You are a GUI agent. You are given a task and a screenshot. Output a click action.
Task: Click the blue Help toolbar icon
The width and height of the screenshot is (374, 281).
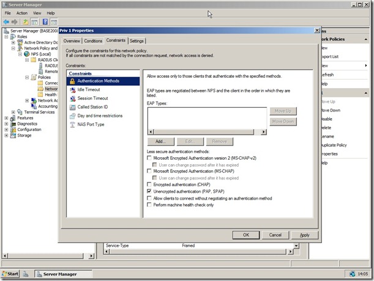pyautogui.click(x=45, y=22)
